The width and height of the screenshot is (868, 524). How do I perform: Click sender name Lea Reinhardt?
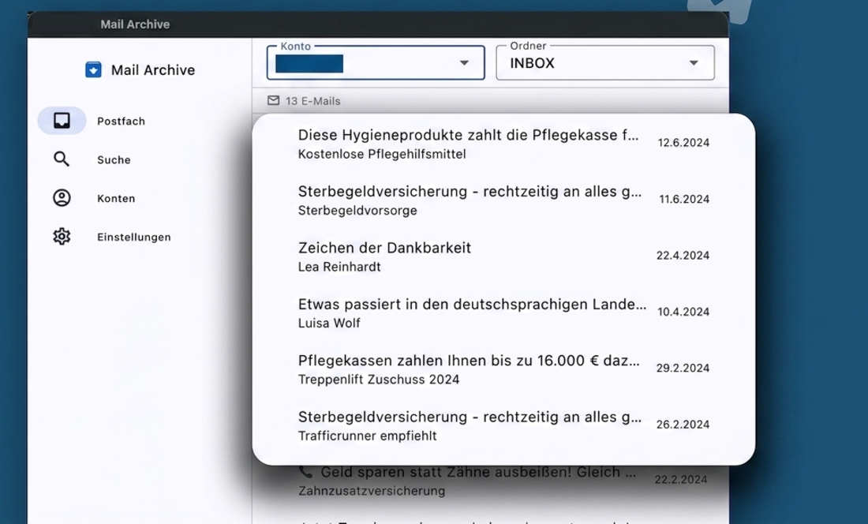point(339,268)
